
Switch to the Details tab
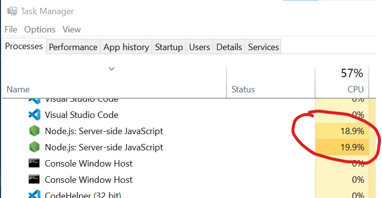point(229,47)
